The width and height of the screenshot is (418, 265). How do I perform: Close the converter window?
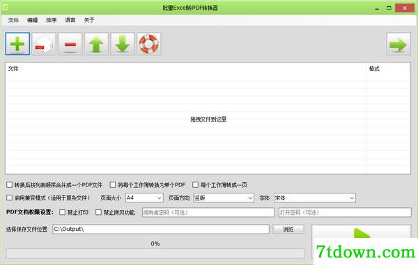pyautogui.click(x=405, y=8)
